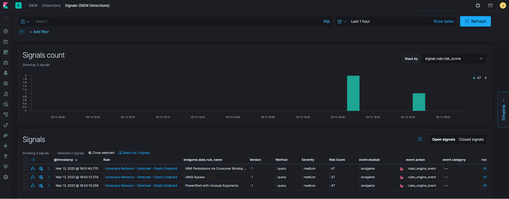Viewport: 509px width, 199px height.
Task: Click the analyze event icon on first signal row
Action: pyautogui.click(x=33, y=169)
